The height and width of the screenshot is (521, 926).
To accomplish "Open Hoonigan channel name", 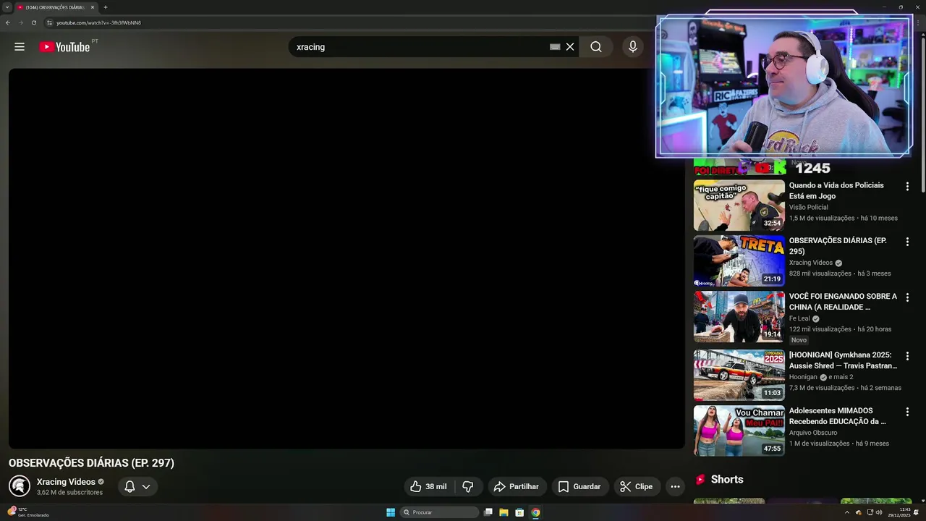I will (x=803, y=377).
